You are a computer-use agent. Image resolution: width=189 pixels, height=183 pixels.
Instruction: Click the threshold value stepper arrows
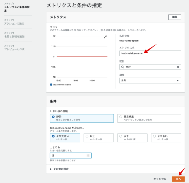[88, 155]
